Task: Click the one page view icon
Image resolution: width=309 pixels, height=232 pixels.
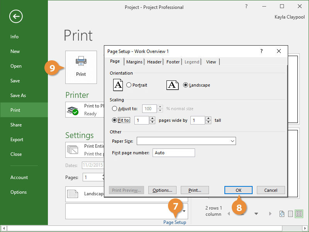Action: (x=290, y=213)
